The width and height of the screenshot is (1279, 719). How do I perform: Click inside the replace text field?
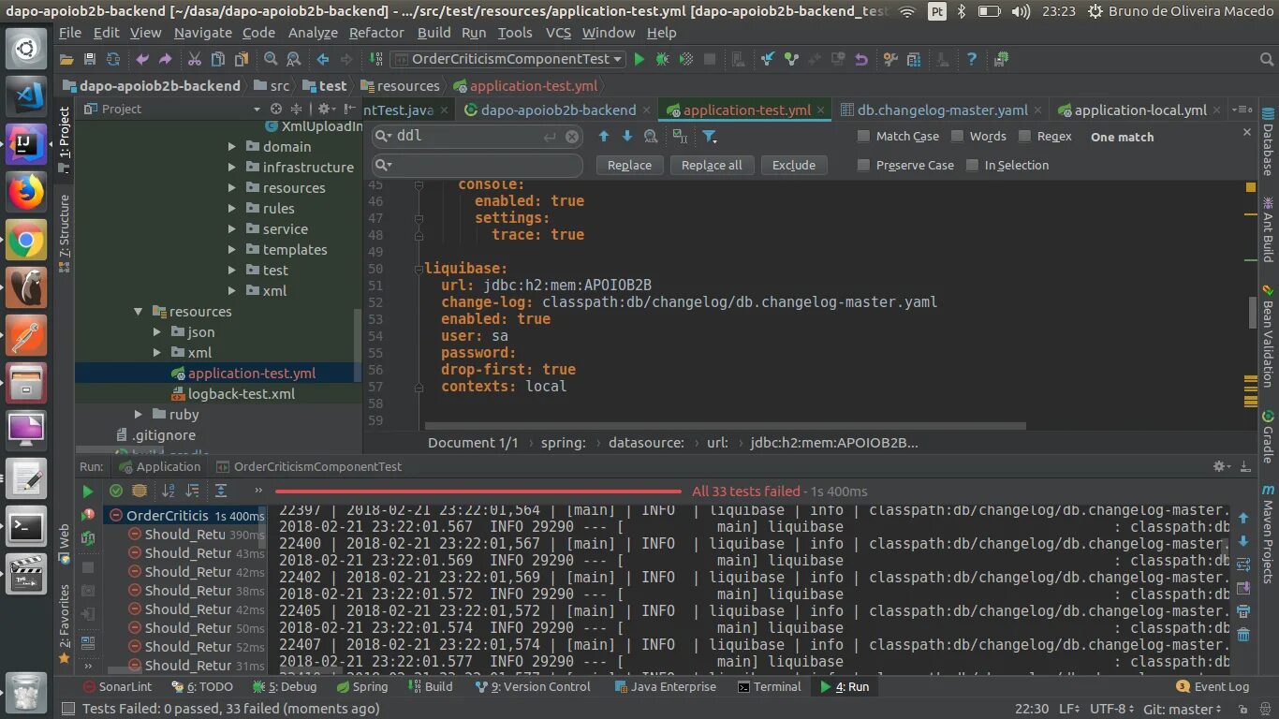tap(478, 166)
